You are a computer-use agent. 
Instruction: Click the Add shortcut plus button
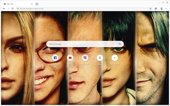[115, 58]
